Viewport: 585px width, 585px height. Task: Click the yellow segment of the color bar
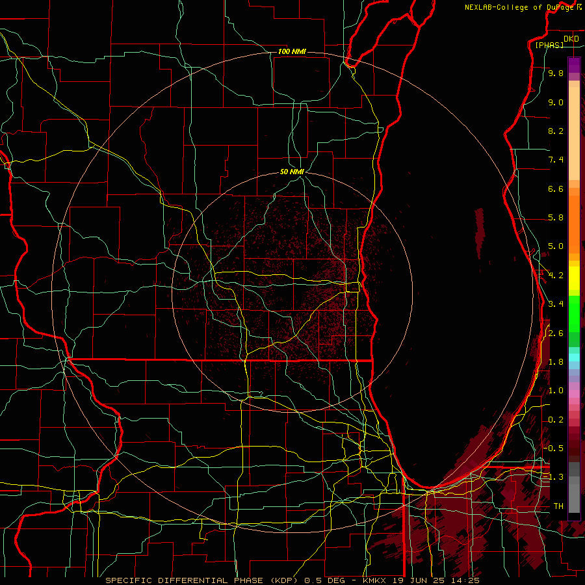pos(574,278)
